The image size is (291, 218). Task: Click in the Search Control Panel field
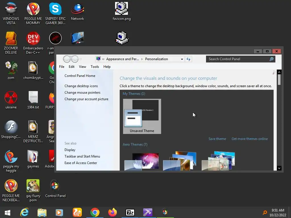pyautogui.click(x=238, y=59)
